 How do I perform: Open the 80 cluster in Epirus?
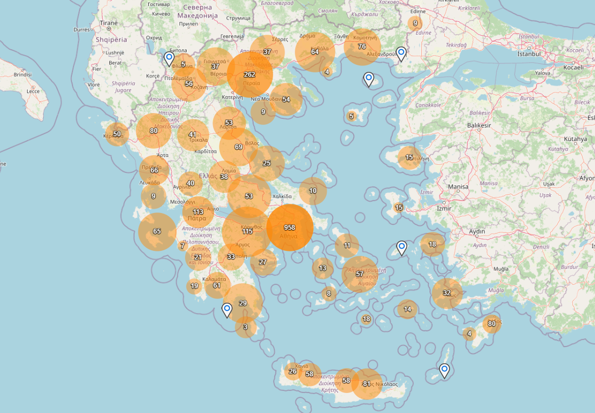[154, 131]
